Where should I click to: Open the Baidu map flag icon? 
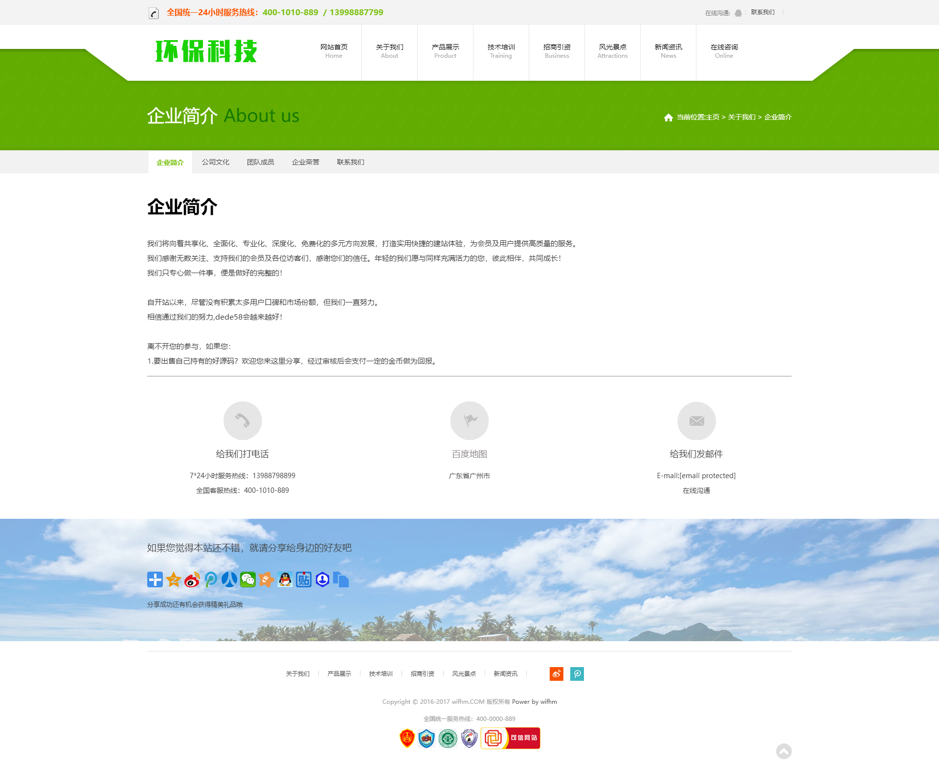point(469,421)
